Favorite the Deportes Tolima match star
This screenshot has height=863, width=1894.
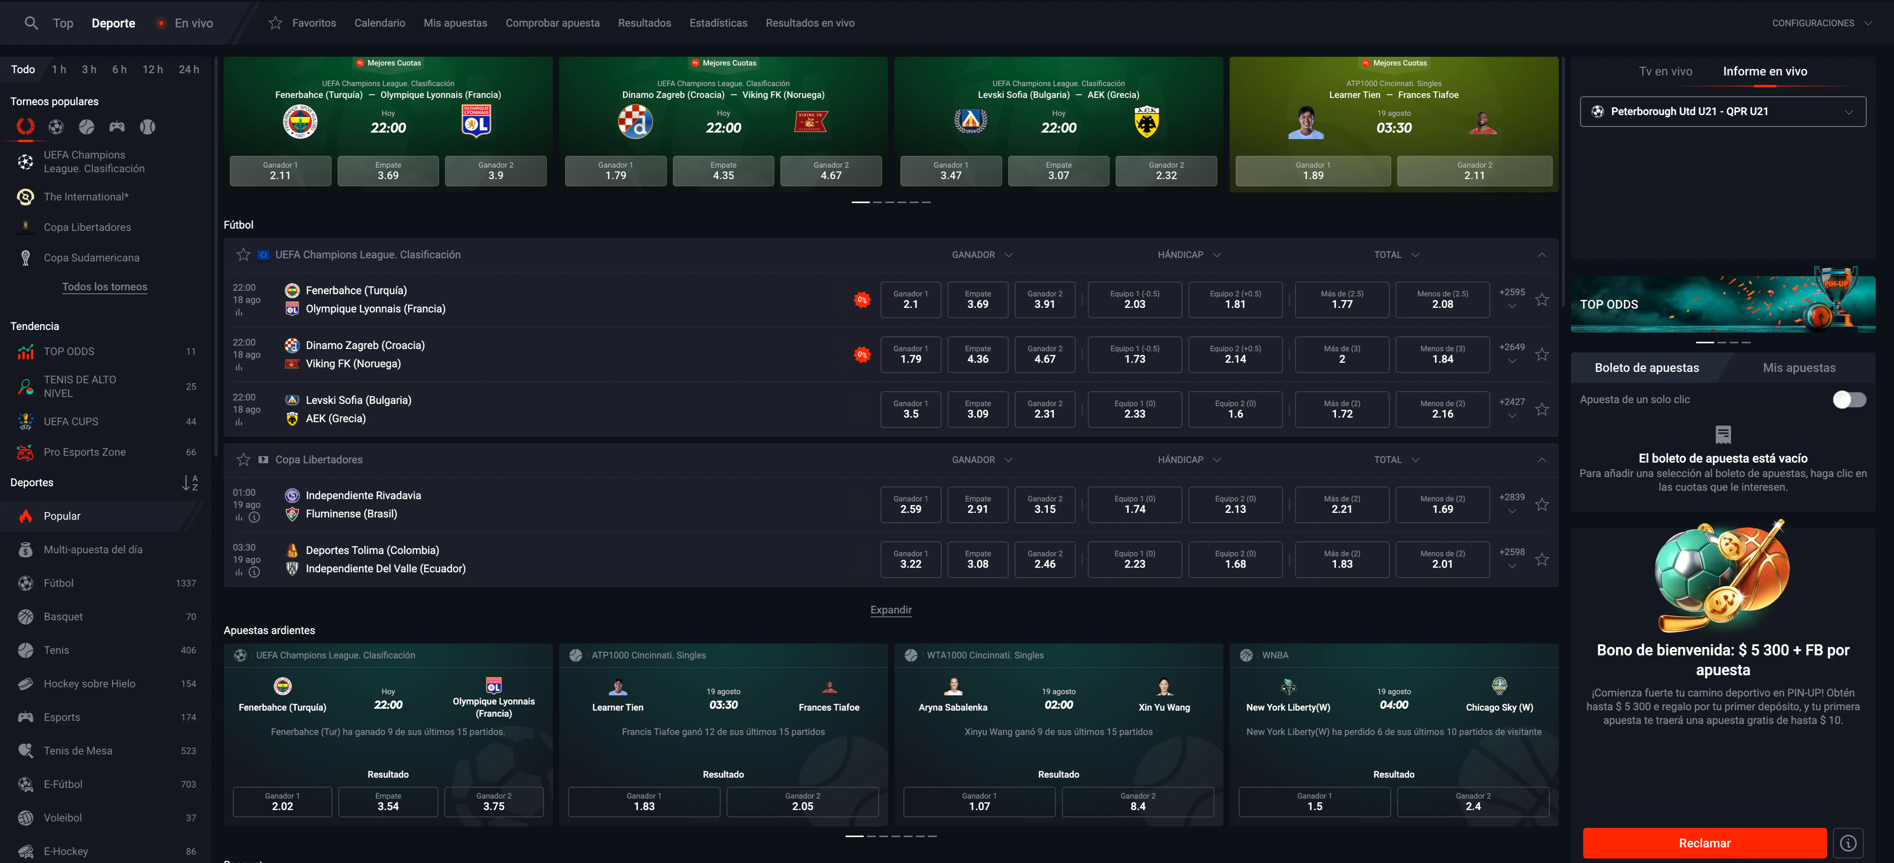point(1542,559)
